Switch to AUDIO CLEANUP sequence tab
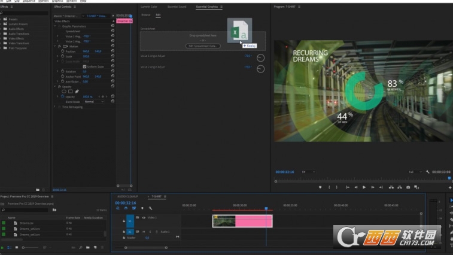The height and width of the screenshot is (255, 453). coord(127,196)
